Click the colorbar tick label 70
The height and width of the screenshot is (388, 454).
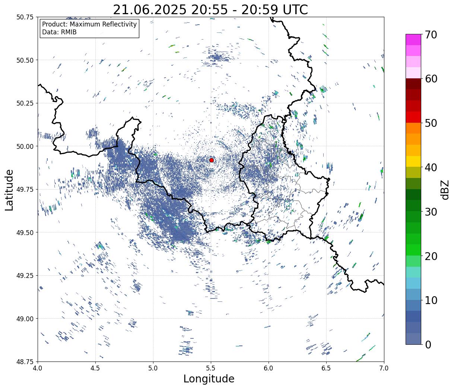431,35
